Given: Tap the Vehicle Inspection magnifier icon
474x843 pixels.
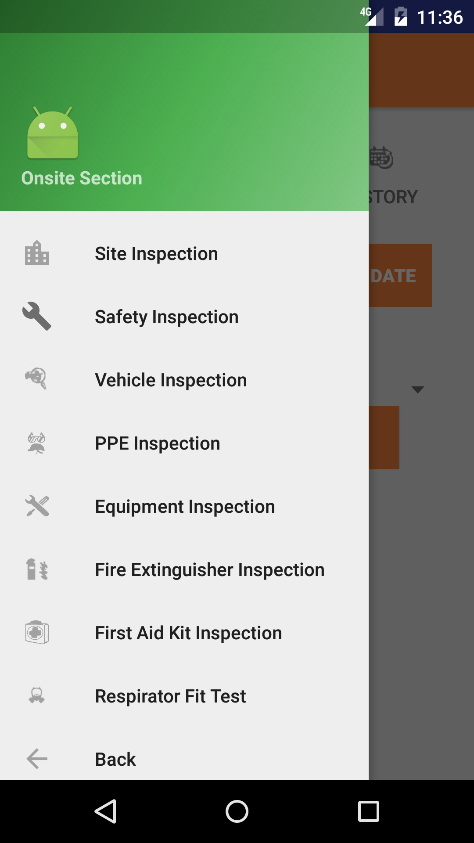Looking at the screenshot, I should coord(37,378).
